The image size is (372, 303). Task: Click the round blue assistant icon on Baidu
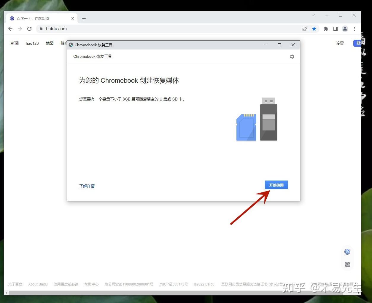pos(347,252)
